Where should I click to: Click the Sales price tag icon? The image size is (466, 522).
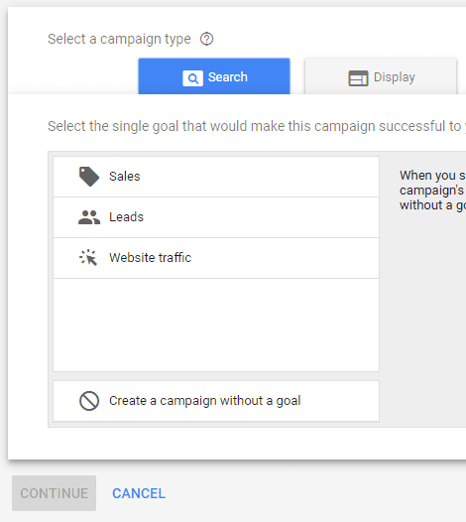[89, 177]
